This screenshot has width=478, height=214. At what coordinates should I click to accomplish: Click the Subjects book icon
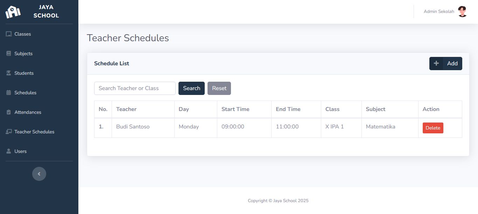[x=9, y=53]
